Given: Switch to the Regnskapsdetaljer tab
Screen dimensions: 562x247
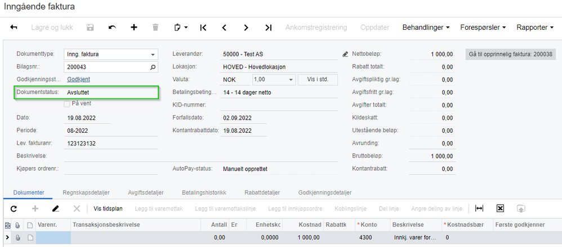Looking at the screenshot, I should [x=86, y=192].
